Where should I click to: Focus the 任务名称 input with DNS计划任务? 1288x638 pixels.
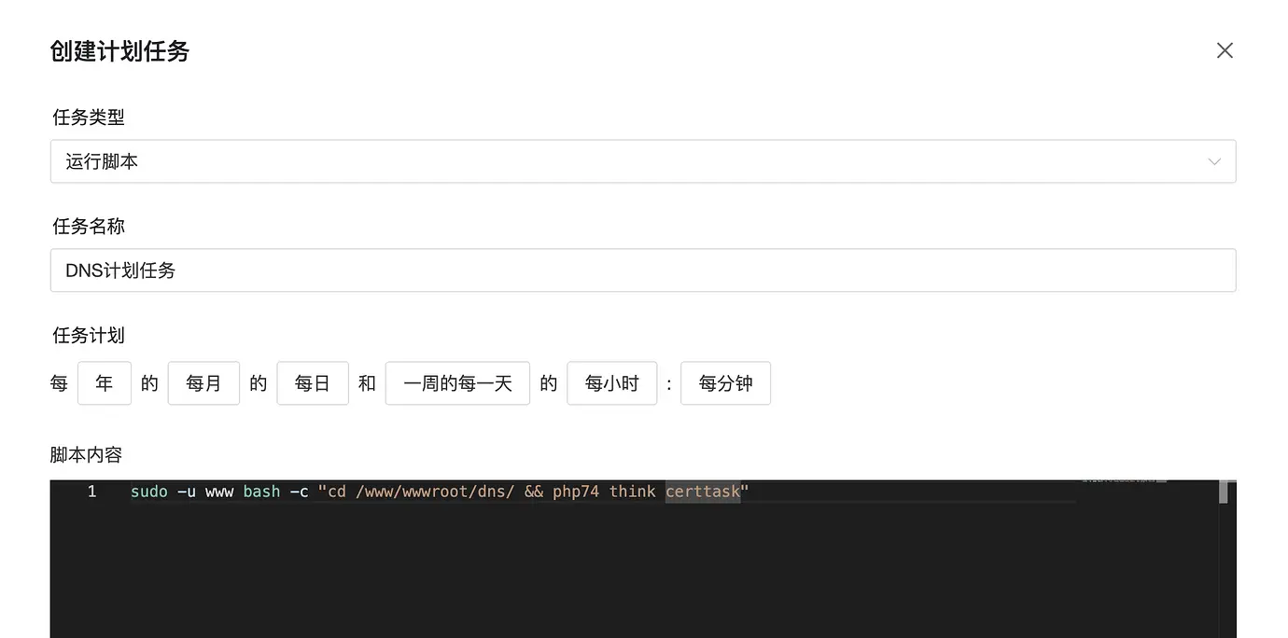pyautogui.click(x=643, y=270)
